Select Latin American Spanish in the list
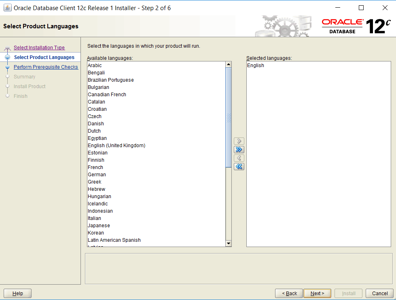 [156, 240]
